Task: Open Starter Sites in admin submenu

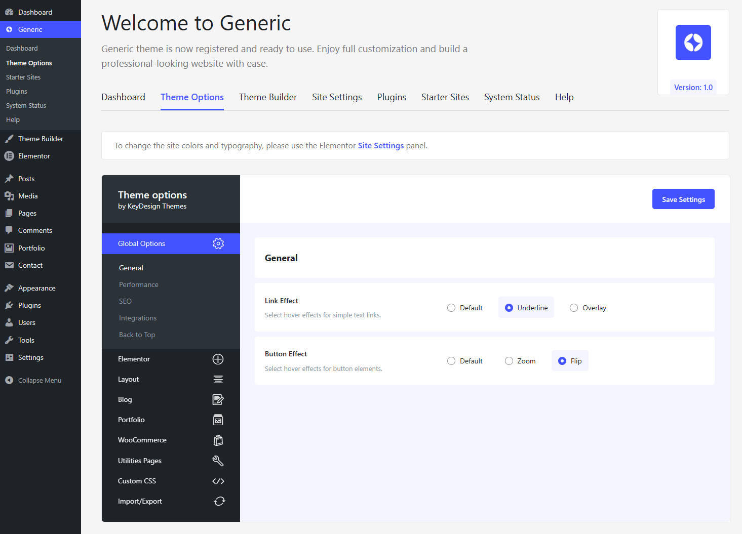Action: pyautogui.click(x=23, y=77)
